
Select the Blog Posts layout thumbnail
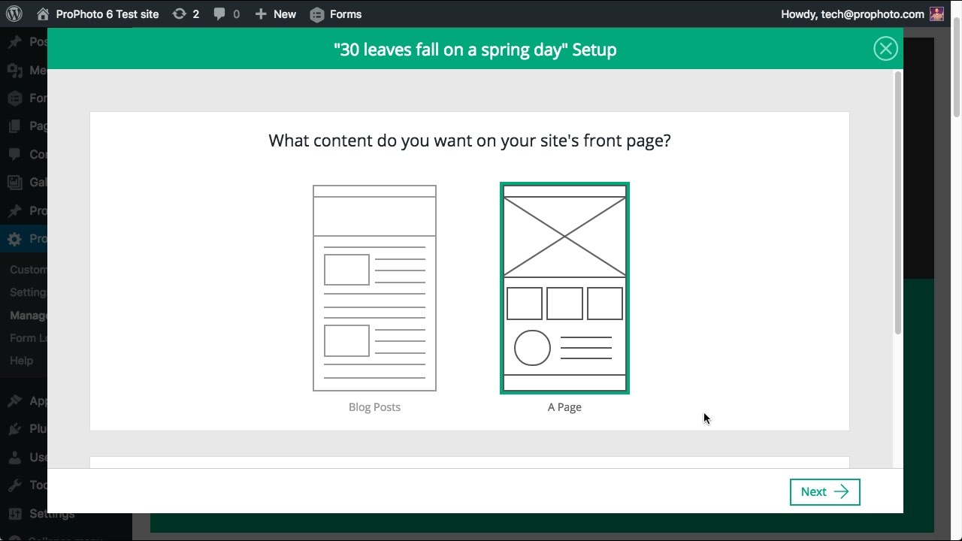374,288
